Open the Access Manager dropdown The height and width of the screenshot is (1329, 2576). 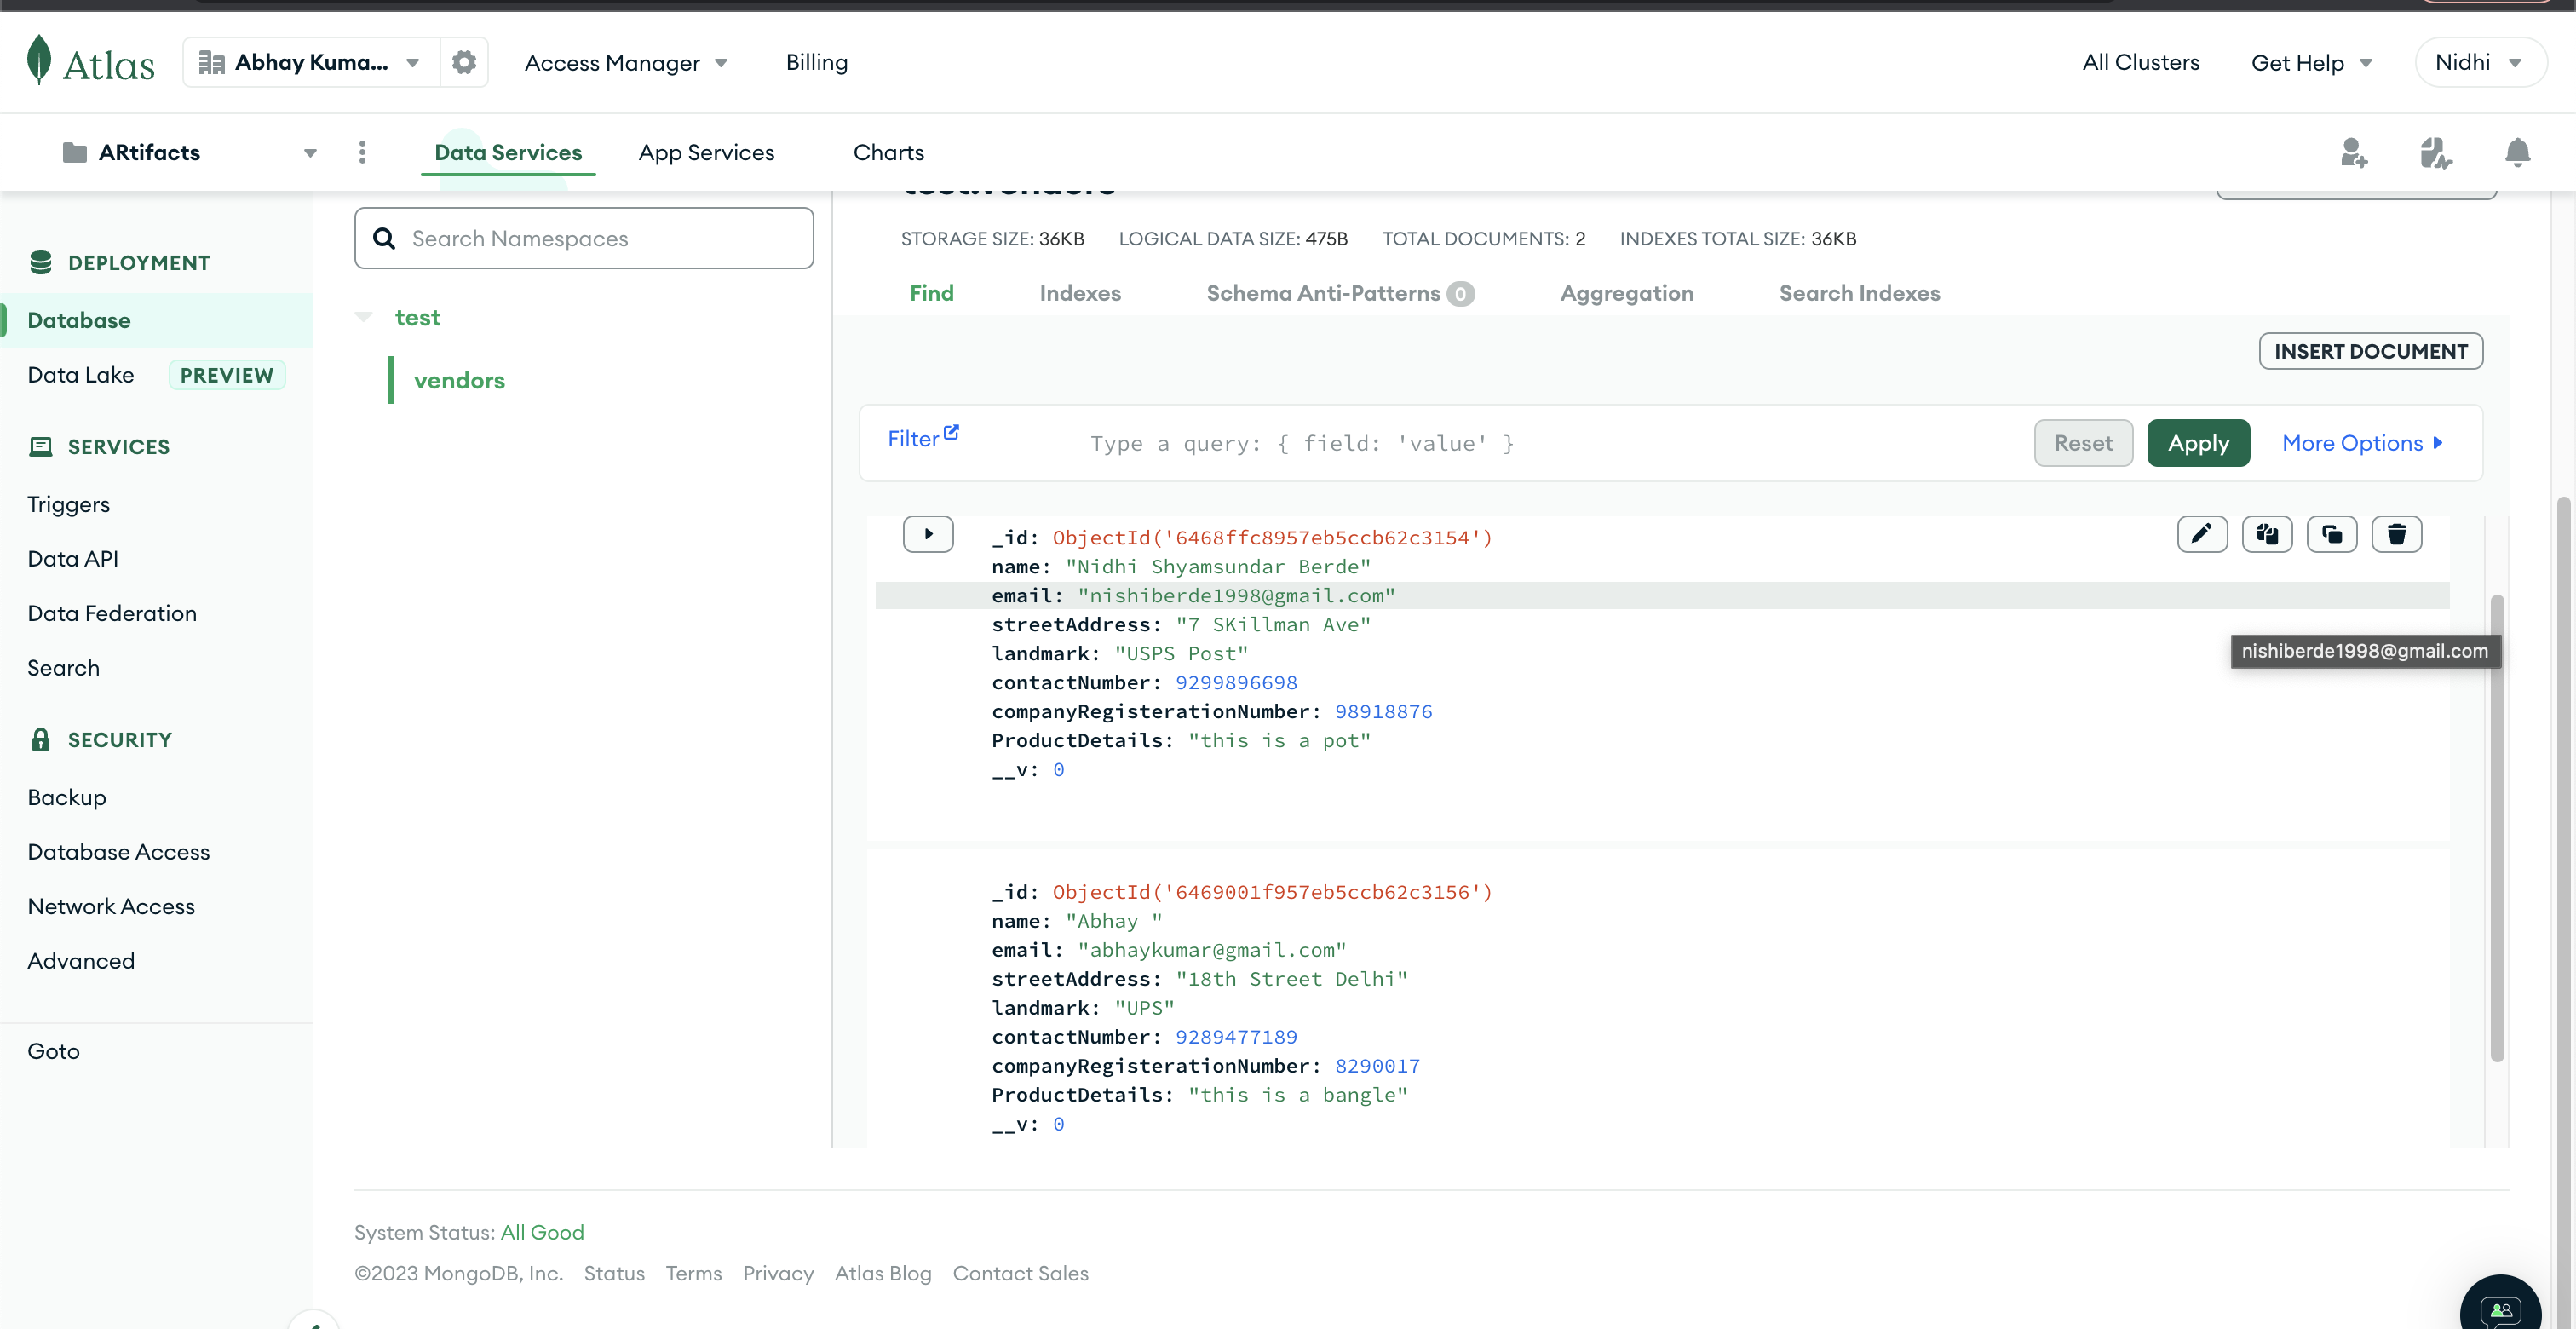[626, 62]
